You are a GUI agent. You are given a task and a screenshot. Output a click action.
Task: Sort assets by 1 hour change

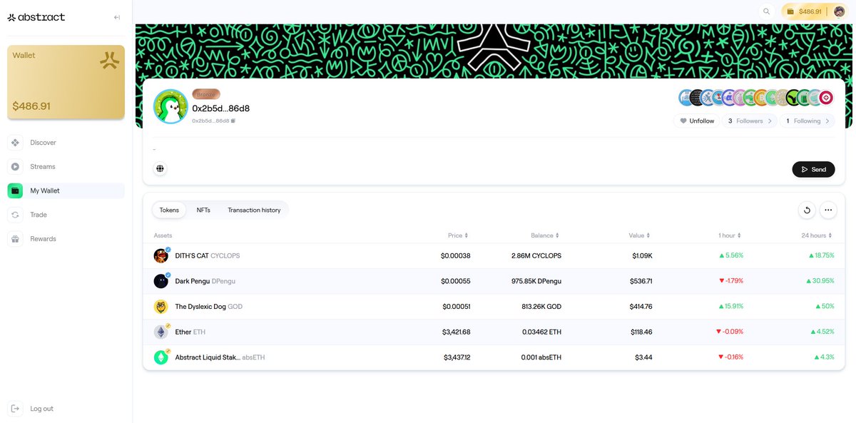[x=730, y=235]
